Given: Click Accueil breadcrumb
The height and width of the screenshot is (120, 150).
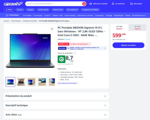Looking at the screenshot, I should pos(6,21).
